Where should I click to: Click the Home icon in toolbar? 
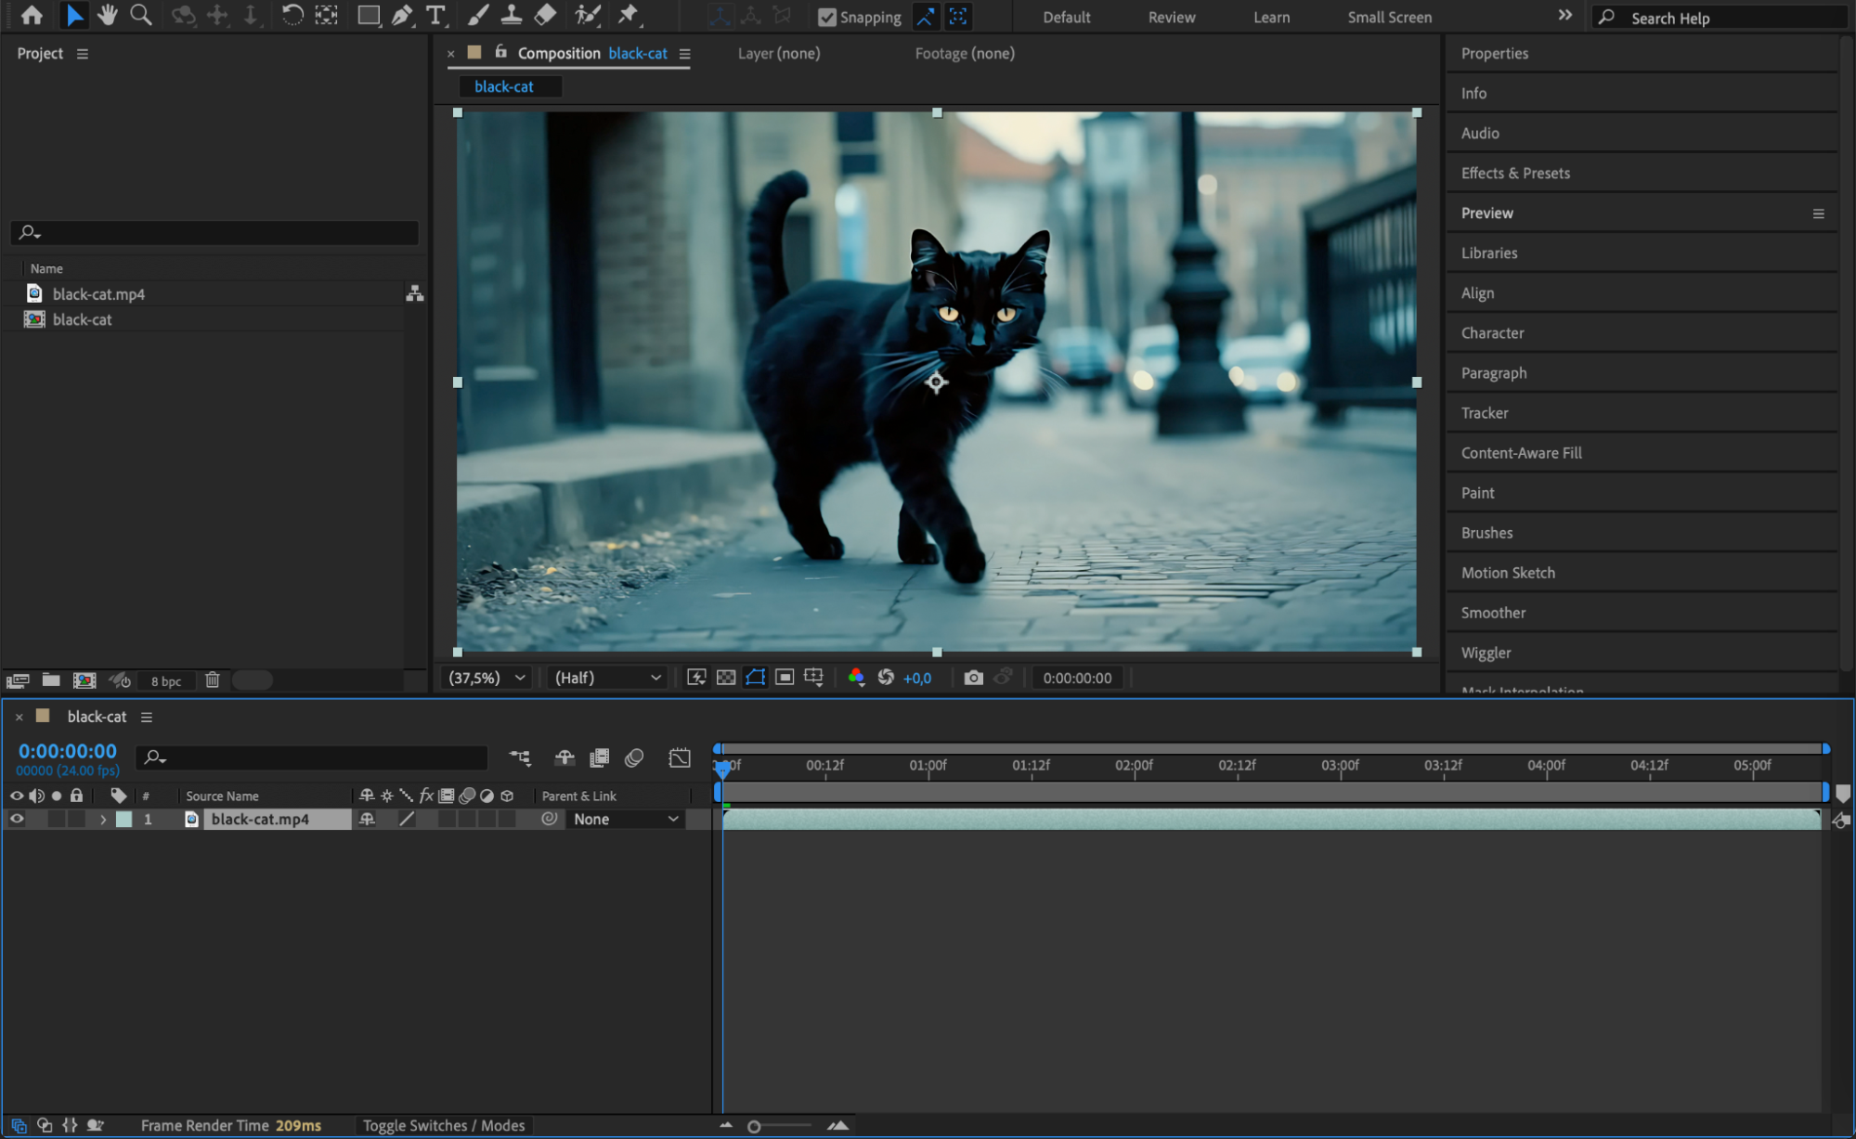(x=32, y=15)
